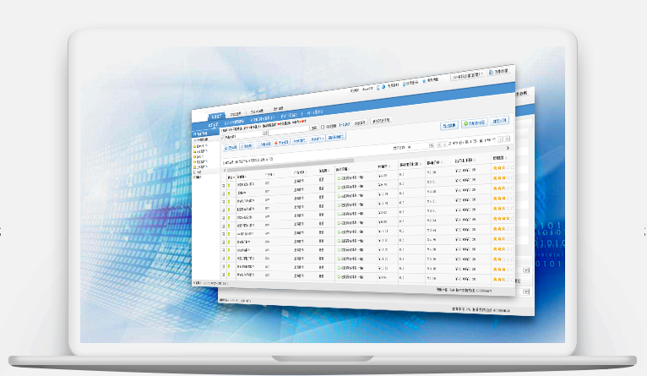Toggle the checkbox next to the search field
The image size is (647, 376).
pos(323,127)
